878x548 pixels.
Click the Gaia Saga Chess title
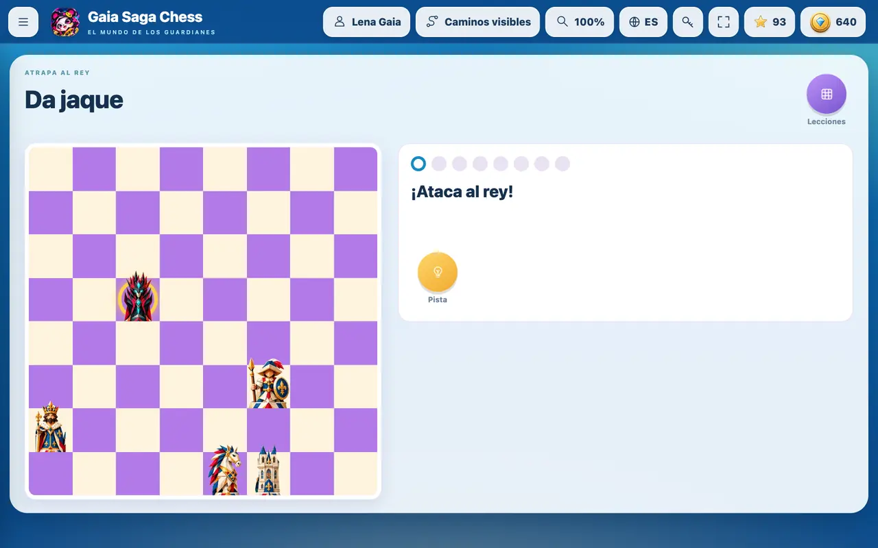coord(145,17)
